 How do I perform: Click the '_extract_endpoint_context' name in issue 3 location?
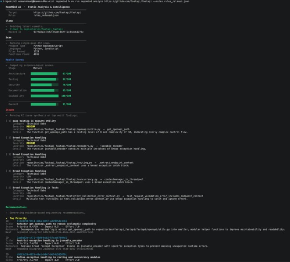point(116,162)
